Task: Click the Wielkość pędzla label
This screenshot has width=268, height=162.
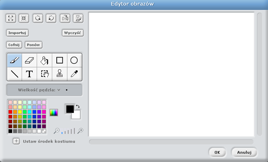Action: pos(37,90)
